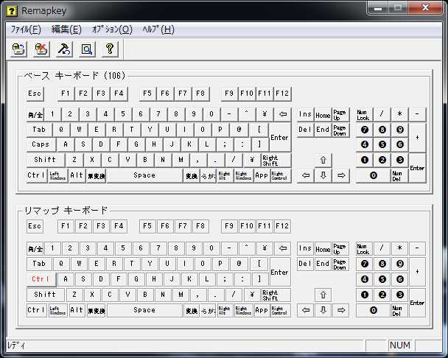Viewport: 448px width, 358px height.
Task: Select Page Down key on base keyboard
Action: tap(340, 130)
